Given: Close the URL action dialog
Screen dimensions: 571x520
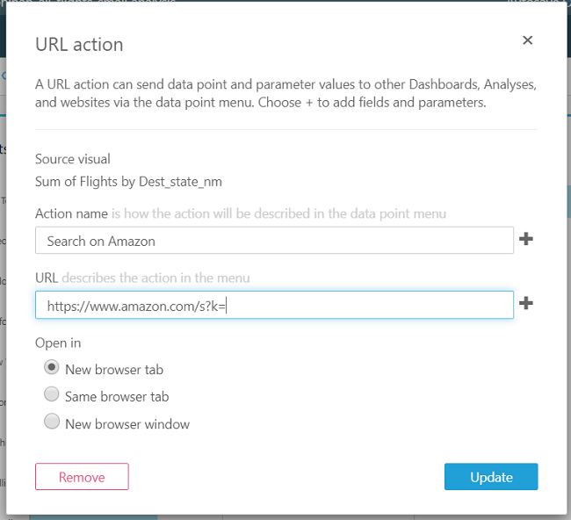Looking at the screenshot, I should [x=527, y=40].
